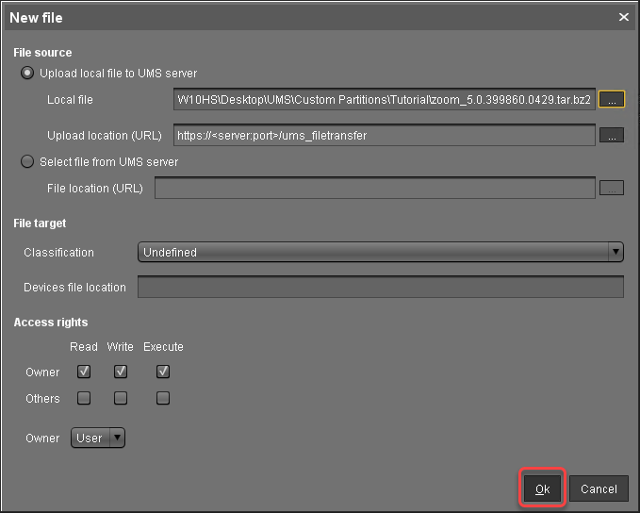Enable Others Read permission
640x513 pixels.
point(84,398)
